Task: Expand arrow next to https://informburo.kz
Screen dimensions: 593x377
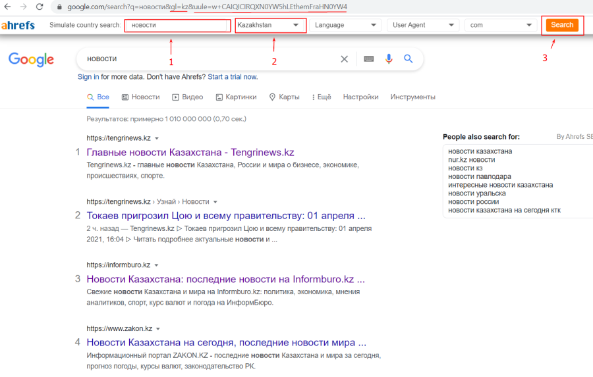Action: (156, 265)
